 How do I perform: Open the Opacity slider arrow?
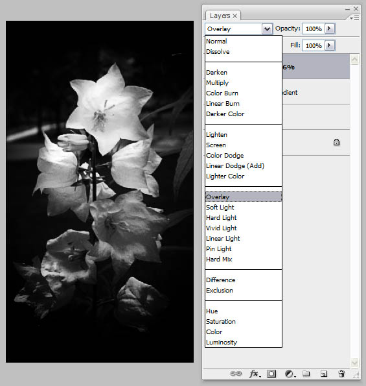[x=329, y=29]
